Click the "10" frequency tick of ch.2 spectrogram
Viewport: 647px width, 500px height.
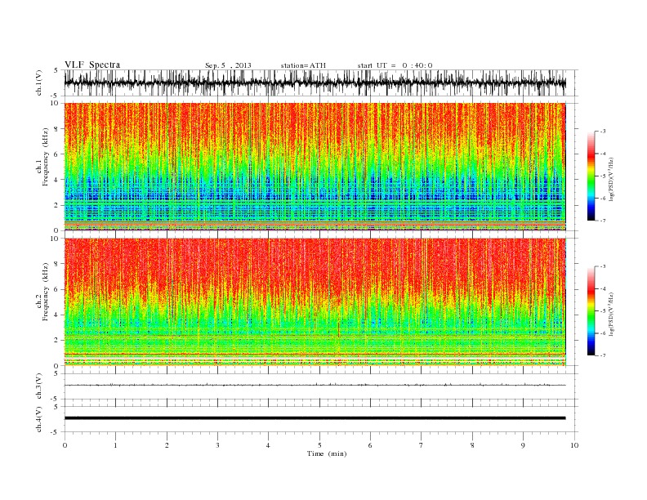click(x=55, y=239)
